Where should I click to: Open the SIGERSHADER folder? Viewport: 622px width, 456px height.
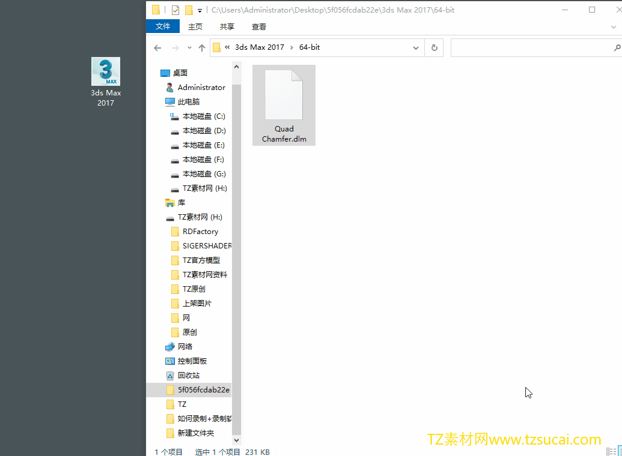207,246
